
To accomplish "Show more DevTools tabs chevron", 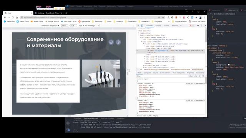I will [181, 26].
